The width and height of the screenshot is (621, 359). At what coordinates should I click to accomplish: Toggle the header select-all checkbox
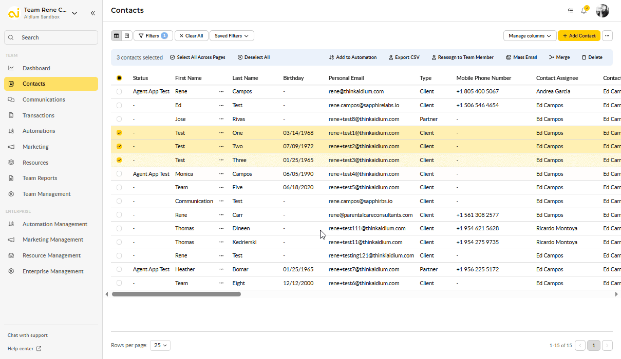click(x=119, y=78)
